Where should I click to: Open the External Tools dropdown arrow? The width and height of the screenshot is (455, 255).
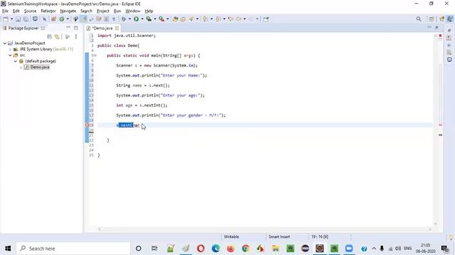click(168, 19)
